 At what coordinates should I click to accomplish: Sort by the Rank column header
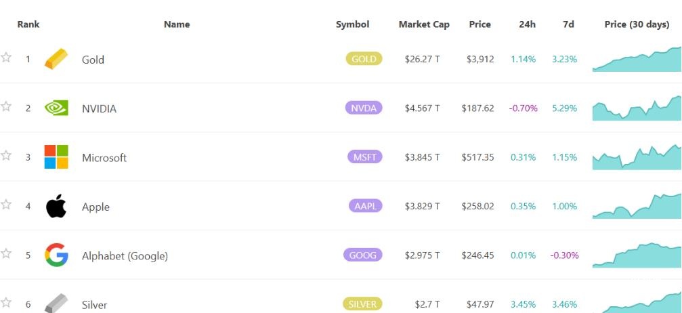(x=28, y=24)
